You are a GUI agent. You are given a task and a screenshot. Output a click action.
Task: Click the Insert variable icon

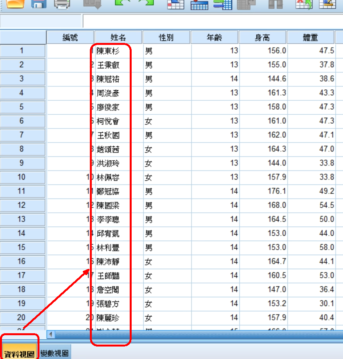pyautogui.click(x=327, y=4)
